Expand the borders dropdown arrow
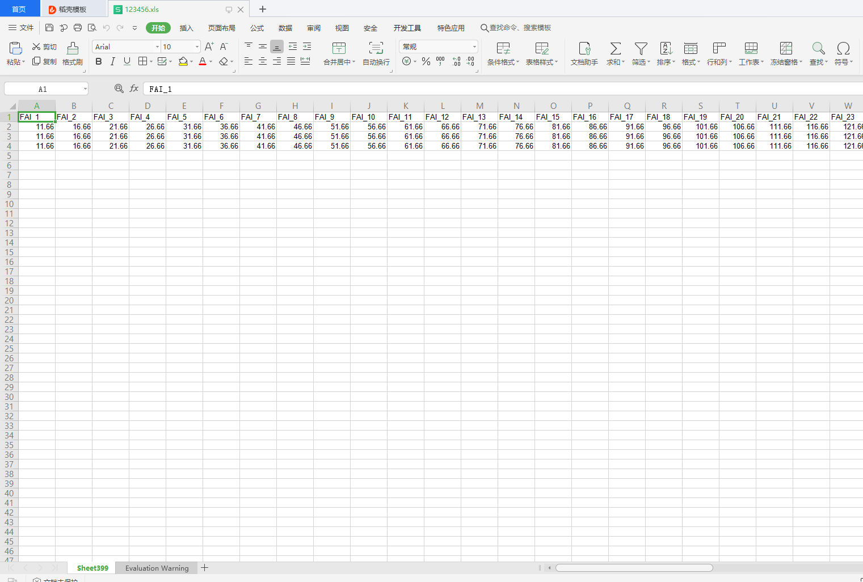 150,61
